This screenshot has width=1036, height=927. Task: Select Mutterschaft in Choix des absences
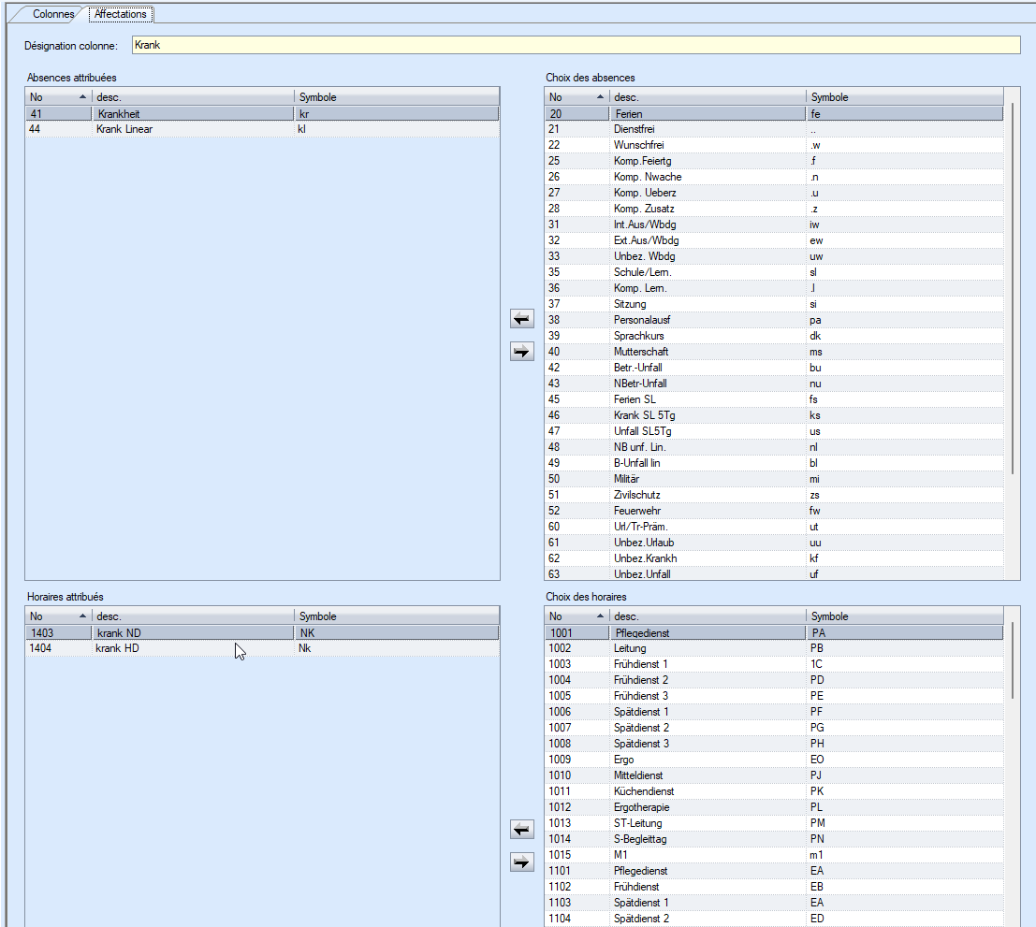tap(641, 352)
